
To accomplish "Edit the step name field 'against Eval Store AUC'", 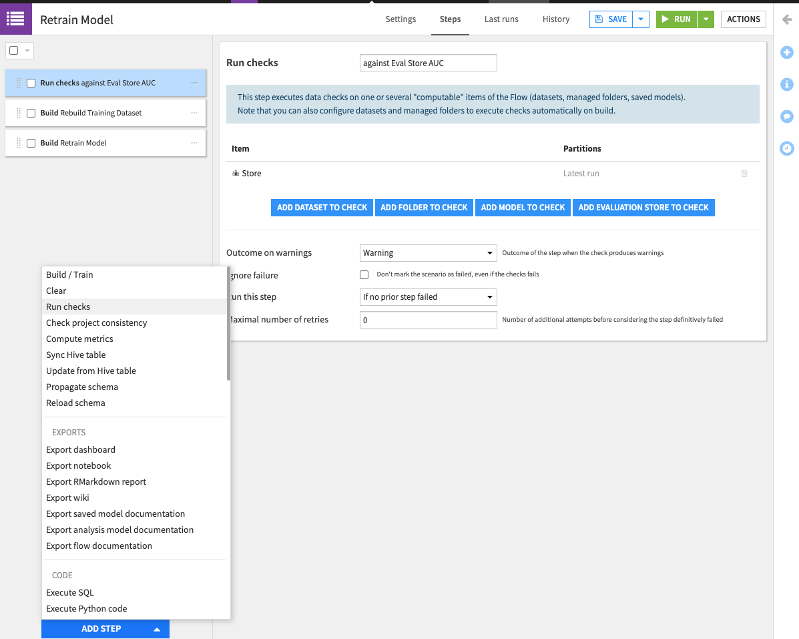I will click(428, 63).
